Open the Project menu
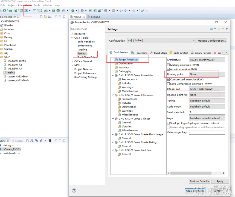The width and height of the screenshot is (235, 197). [11, 5]
